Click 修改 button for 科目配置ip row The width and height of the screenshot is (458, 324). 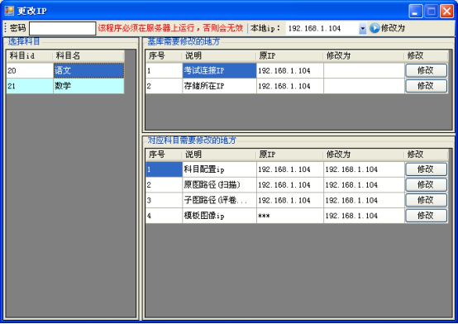[426, 169]
